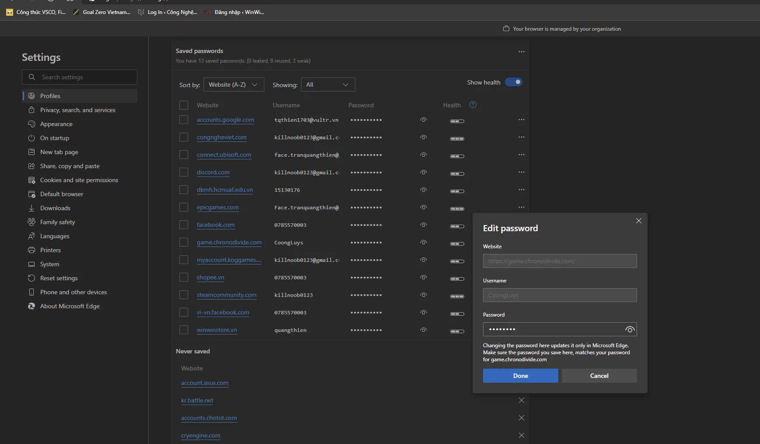Follow the vi-vn.facebook.com link
Screen dimensions: 760x444
(223, 312)
